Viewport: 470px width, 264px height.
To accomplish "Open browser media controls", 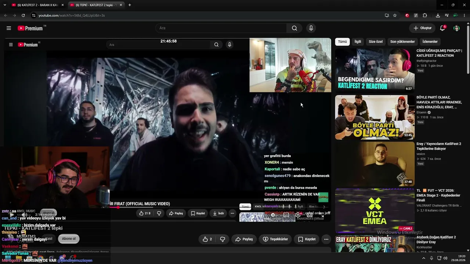I will [446, 15].
